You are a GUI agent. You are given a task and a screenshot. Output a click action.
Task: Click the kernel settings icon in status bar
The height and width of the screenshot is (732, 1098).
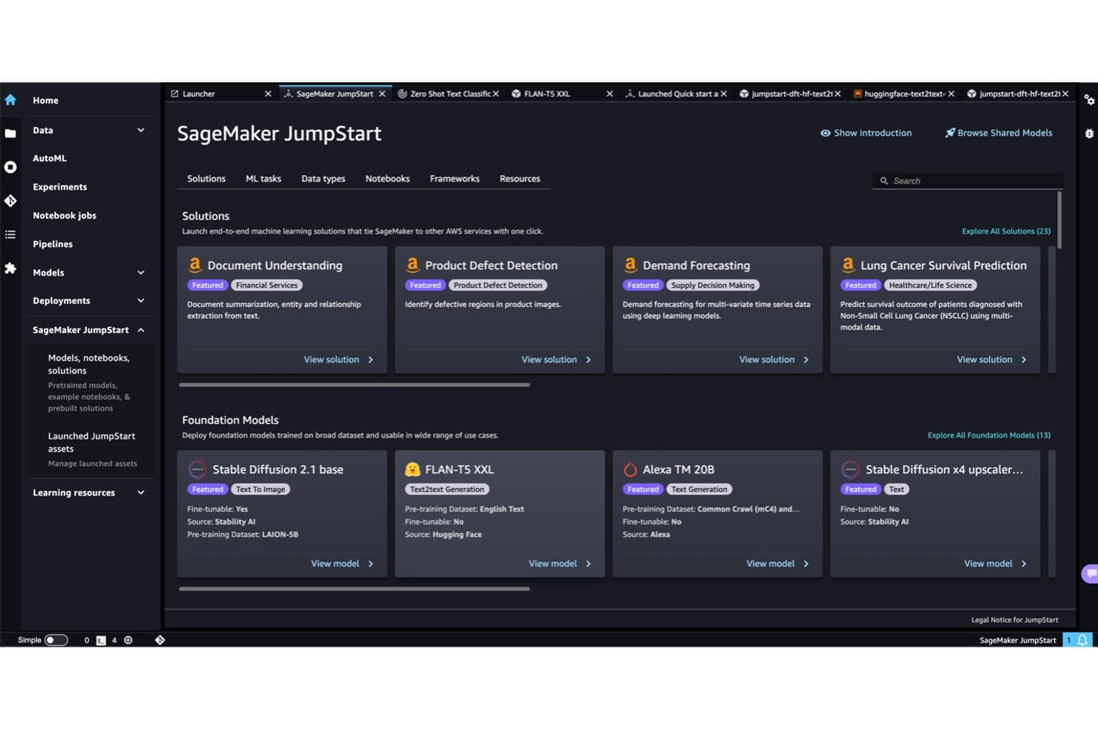[x=128, y=640]
